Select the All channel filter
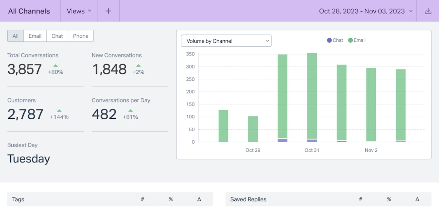Viewport: 439px width, 211px height. [16, 36]
